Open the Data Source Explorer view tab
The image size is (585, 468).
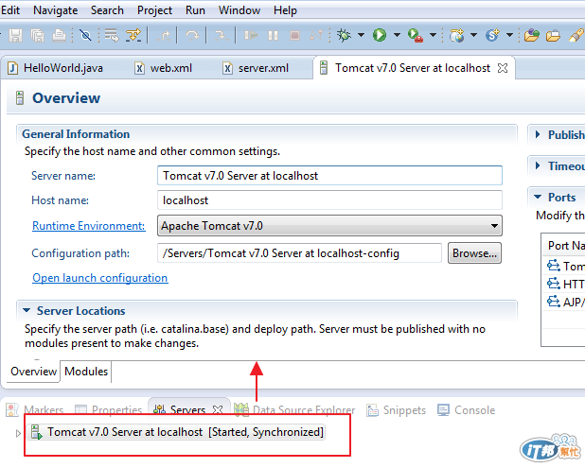coord(294,410)
